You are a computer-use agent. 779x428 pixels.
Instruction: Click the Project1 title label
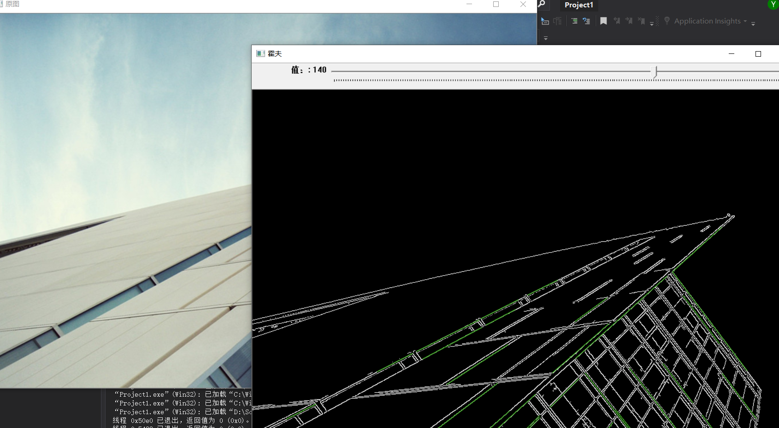(578, 5)
